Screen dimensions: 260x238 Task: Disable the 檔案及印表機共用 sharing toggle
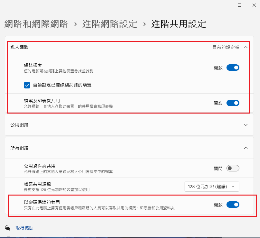(233, 103)
